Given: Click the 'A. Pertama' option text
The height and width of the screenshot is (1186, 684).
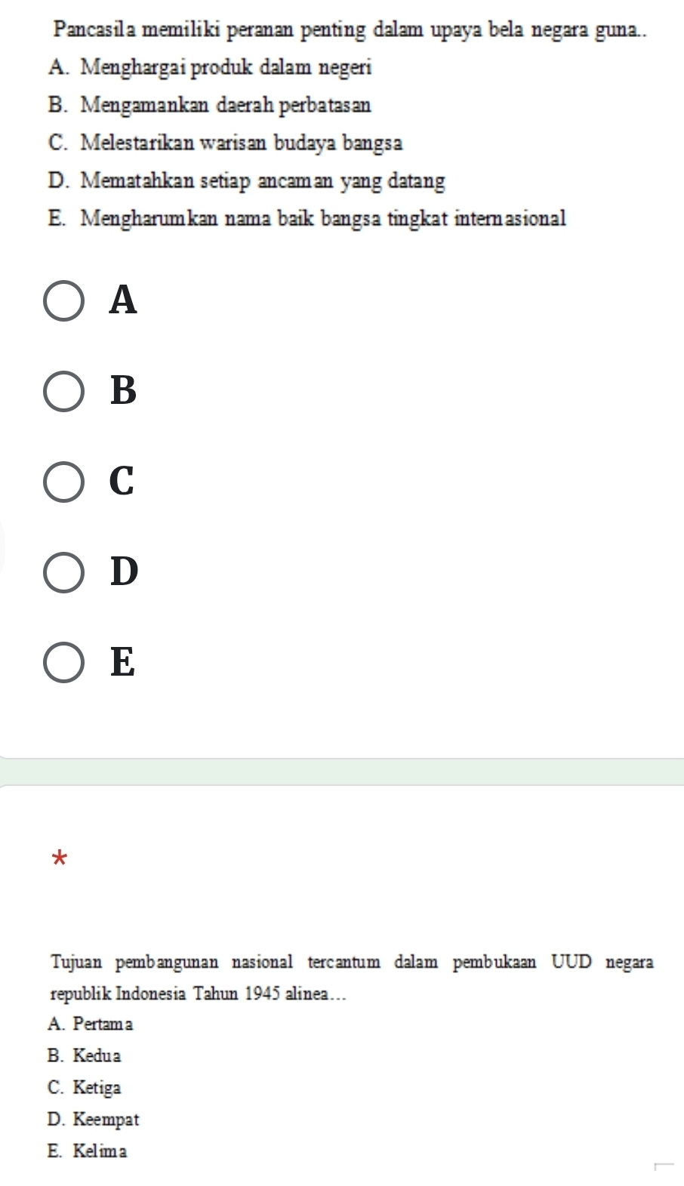Looking at the screenshot, I should click(x=90, y=1024).
